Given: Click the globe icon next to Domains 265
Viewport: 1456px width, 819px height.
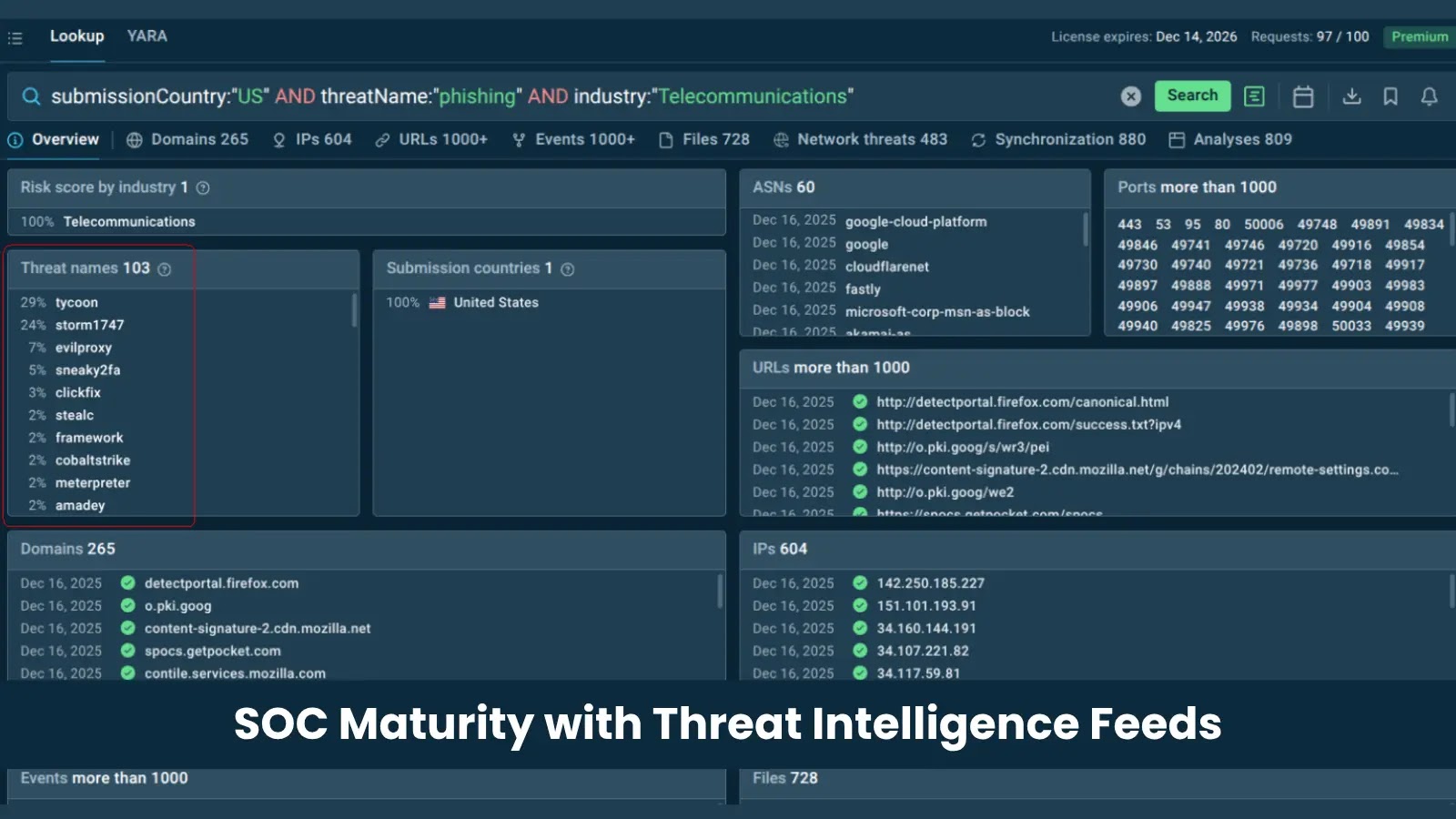Looking at the screenshot, I should [x=133, y=139].
